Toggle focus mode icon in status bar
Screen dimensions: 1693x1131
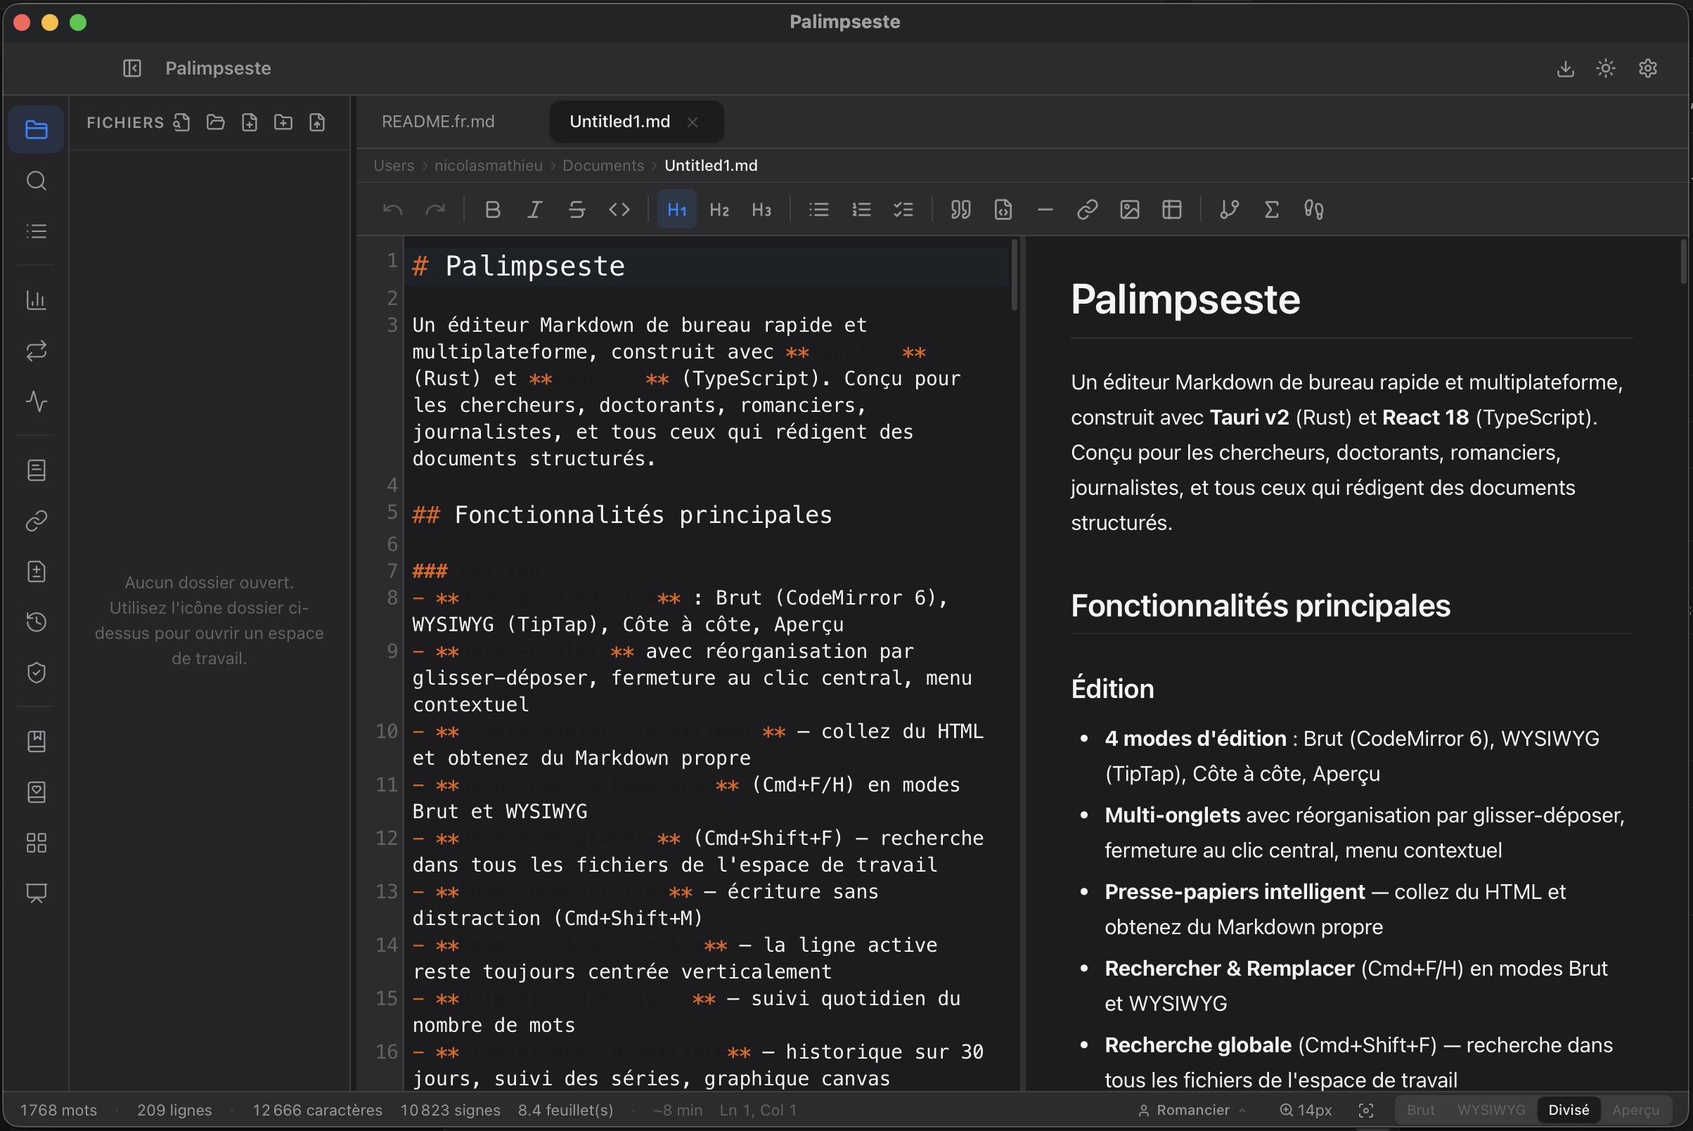coord(1365,1110)
